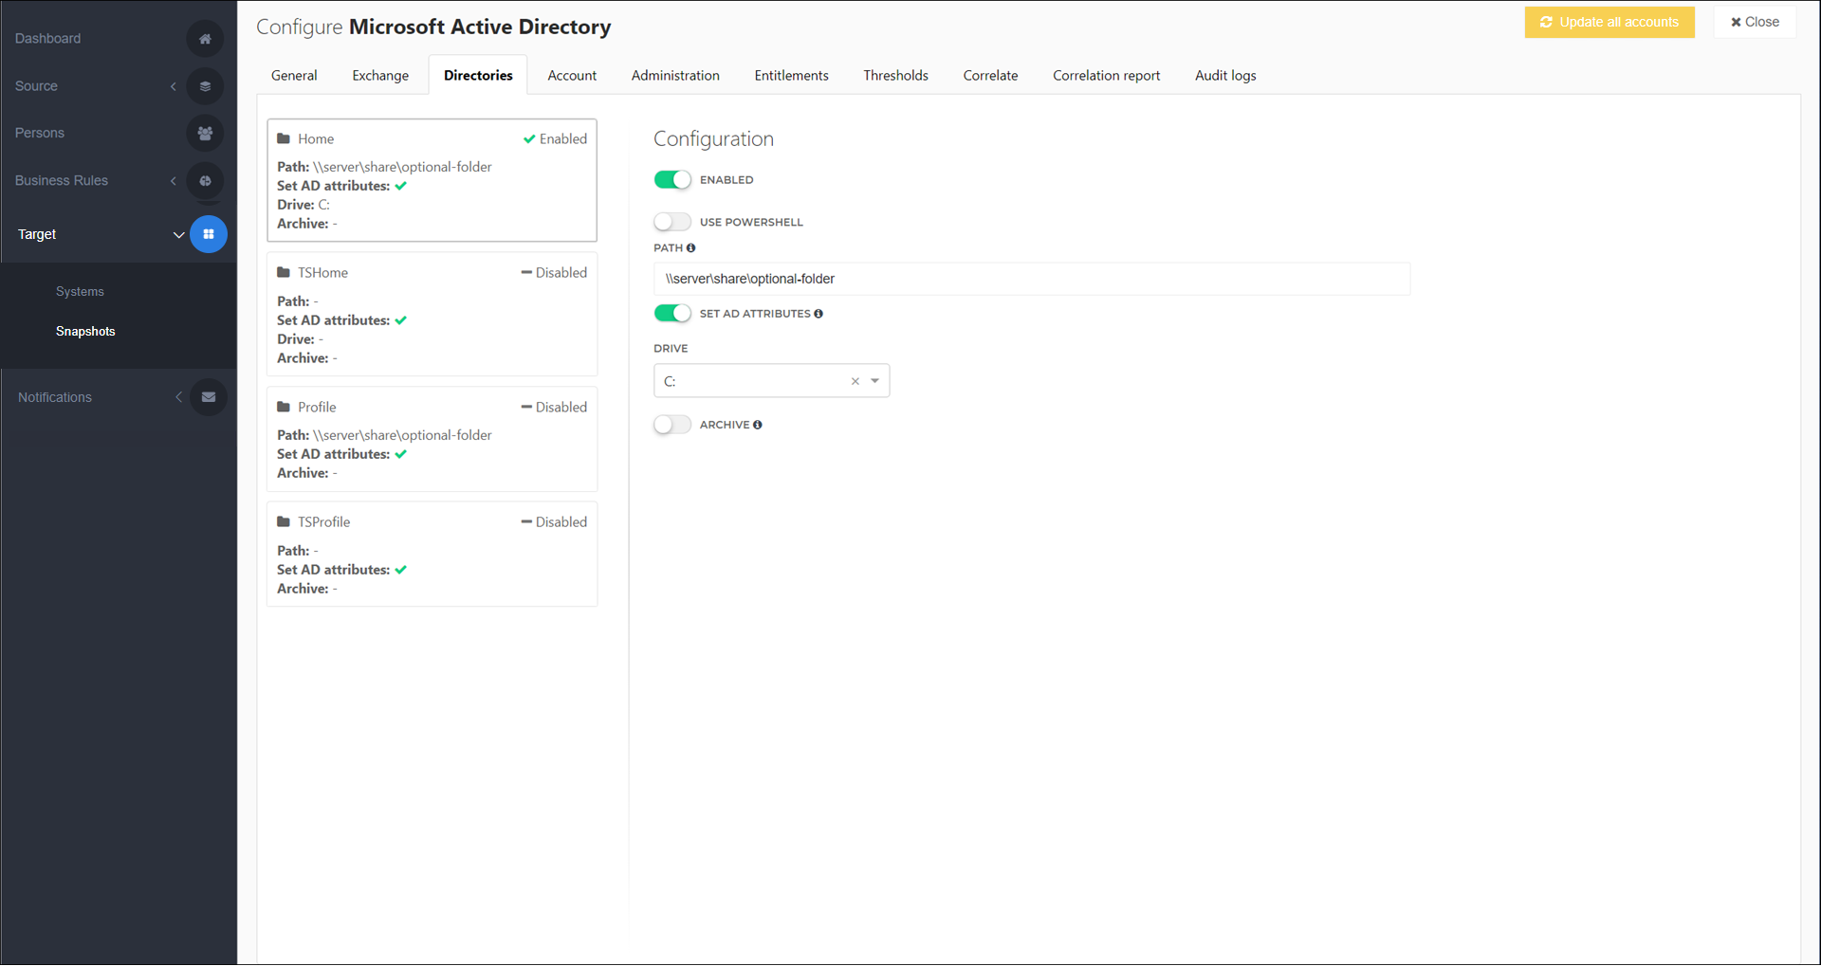The height and width of the screenshot is (966, 1821).
Task: Clear the Drive selection with the x icon
Action: tap(855, 381)
